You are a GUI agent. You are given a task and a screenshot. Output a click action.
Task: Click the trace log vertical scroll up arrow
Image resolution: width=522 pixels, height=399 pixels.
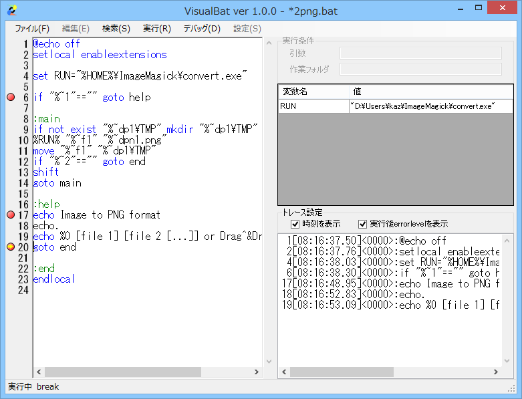(507, 240)
